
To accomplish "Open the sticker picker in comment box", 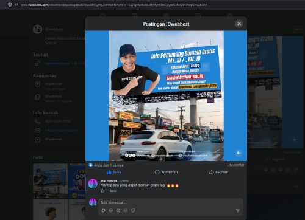I will click(x=133, y=211).
